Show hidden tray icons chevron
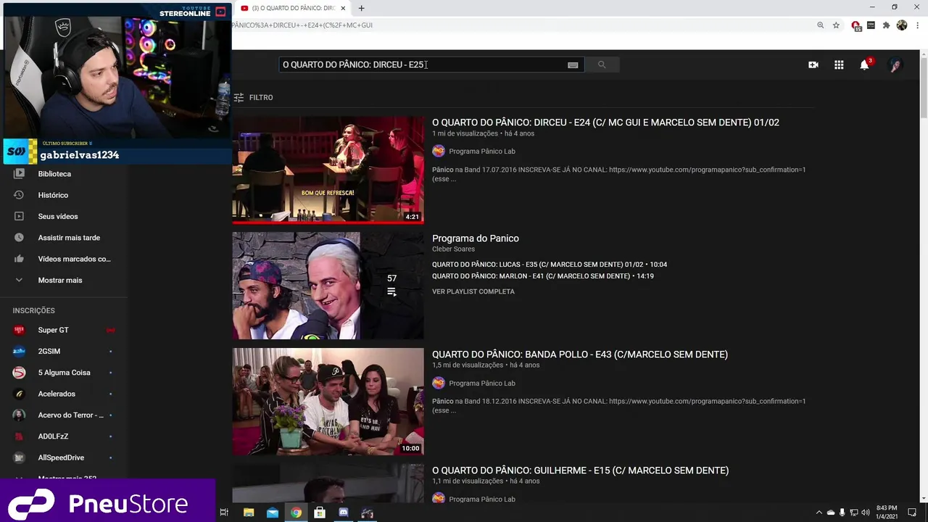 819,513
